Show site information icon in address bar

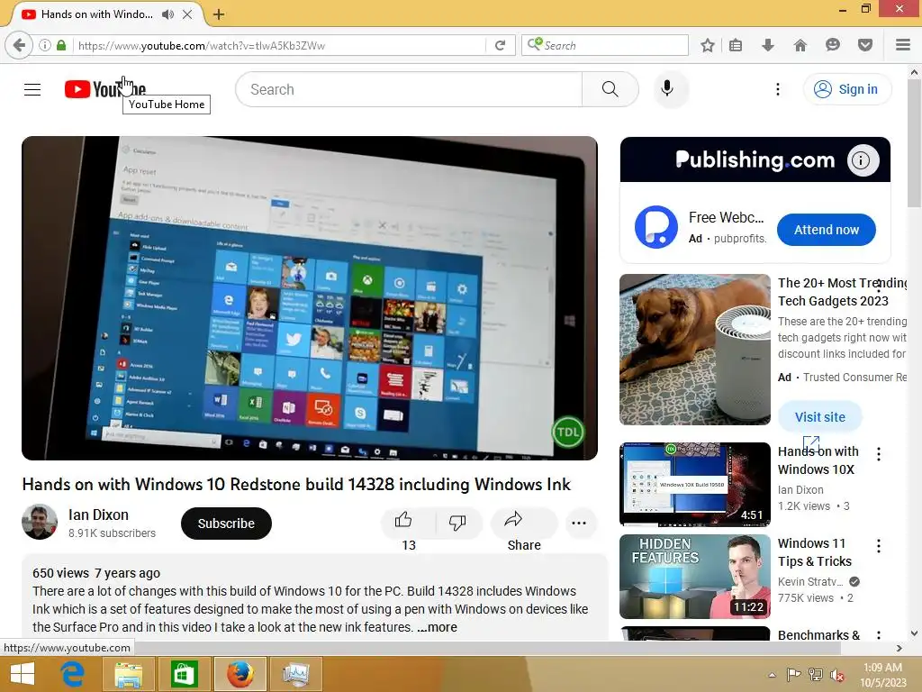point(45,45)
